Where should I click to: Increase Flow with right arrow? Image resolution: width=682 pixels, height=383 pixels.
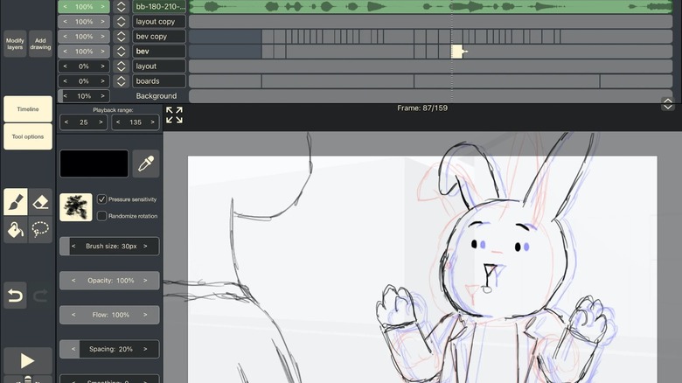tap(145, 315)
